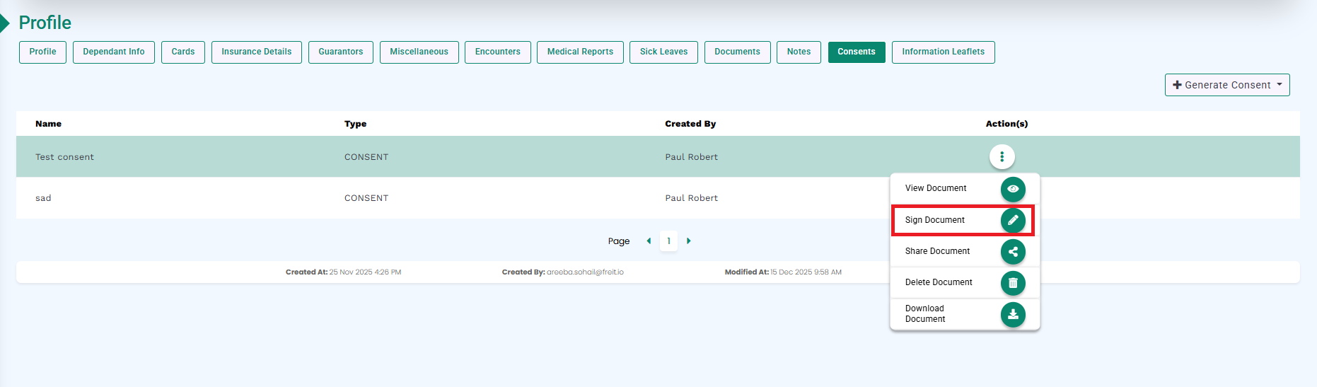
Task: Select Share Document from the menu
Action: click(937, 251)
